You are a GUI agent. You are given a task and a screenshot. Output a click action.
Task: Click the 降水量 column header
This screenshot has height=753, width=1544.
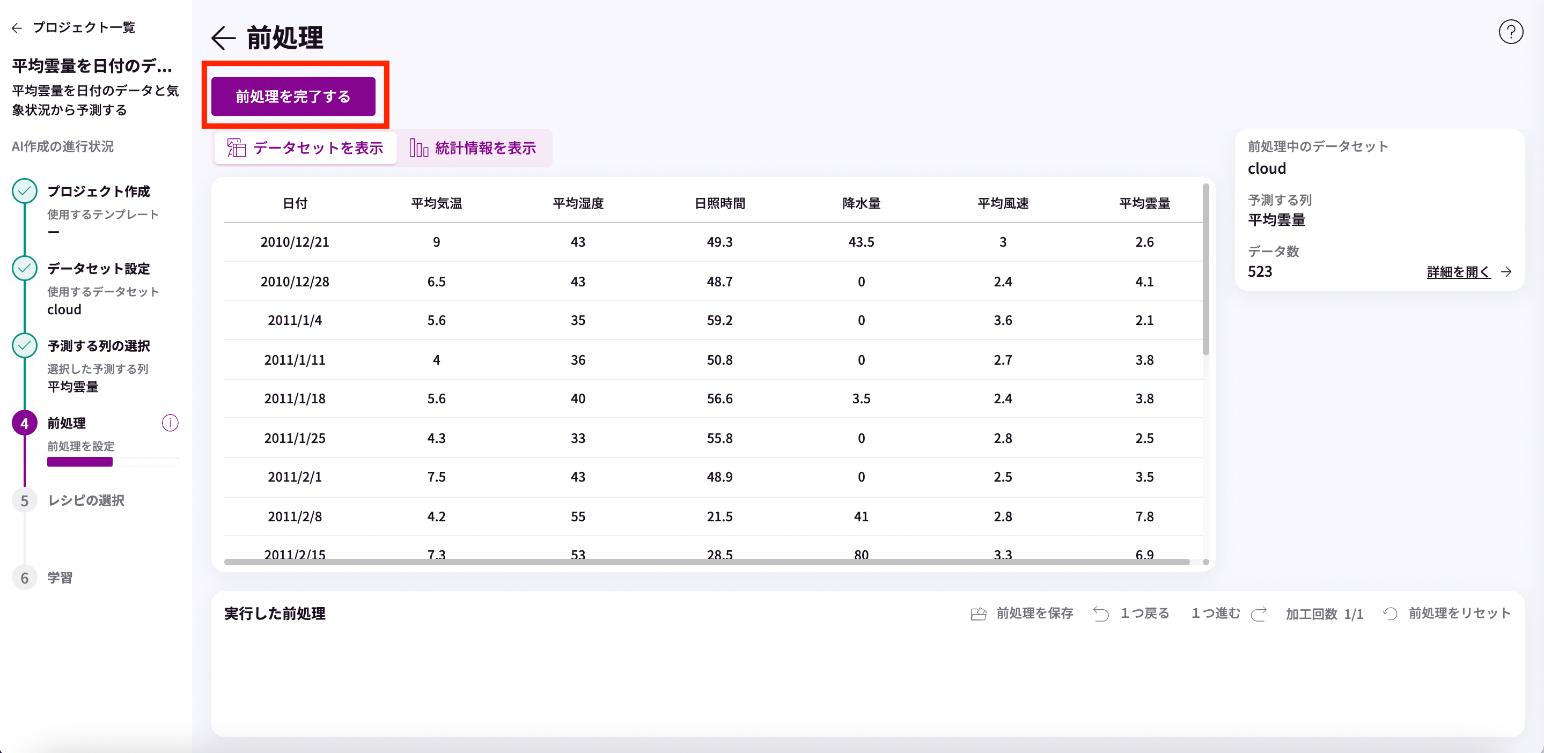click(x=861, y=204)
